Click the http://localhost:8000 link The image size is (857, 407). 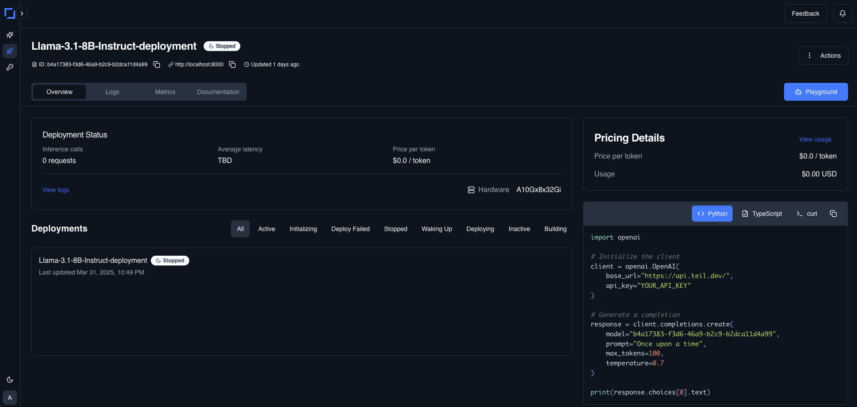point(199,64)
